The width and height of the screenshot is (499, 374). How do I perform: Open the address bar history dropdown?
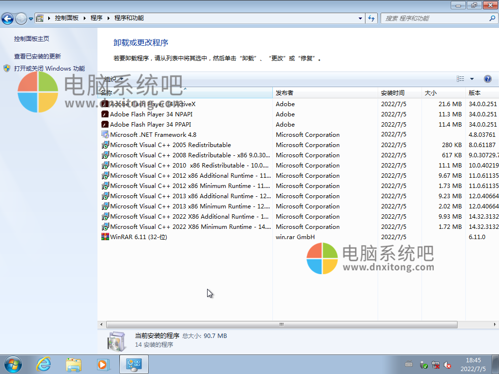tap(361, 19)
